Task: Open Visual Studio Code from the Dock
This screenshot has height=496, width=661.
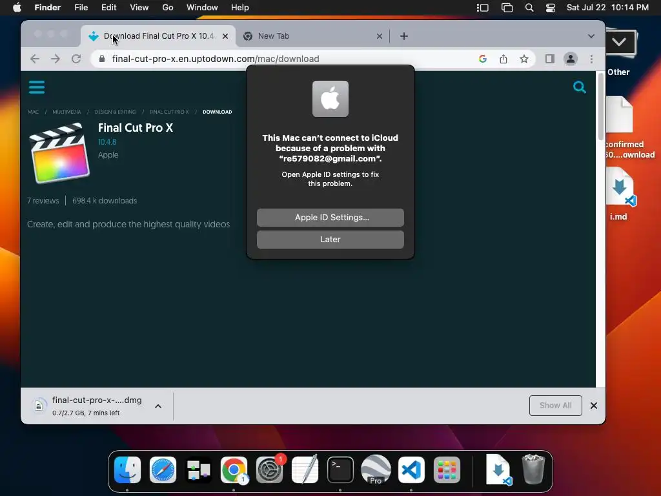Action: (411, 470)
